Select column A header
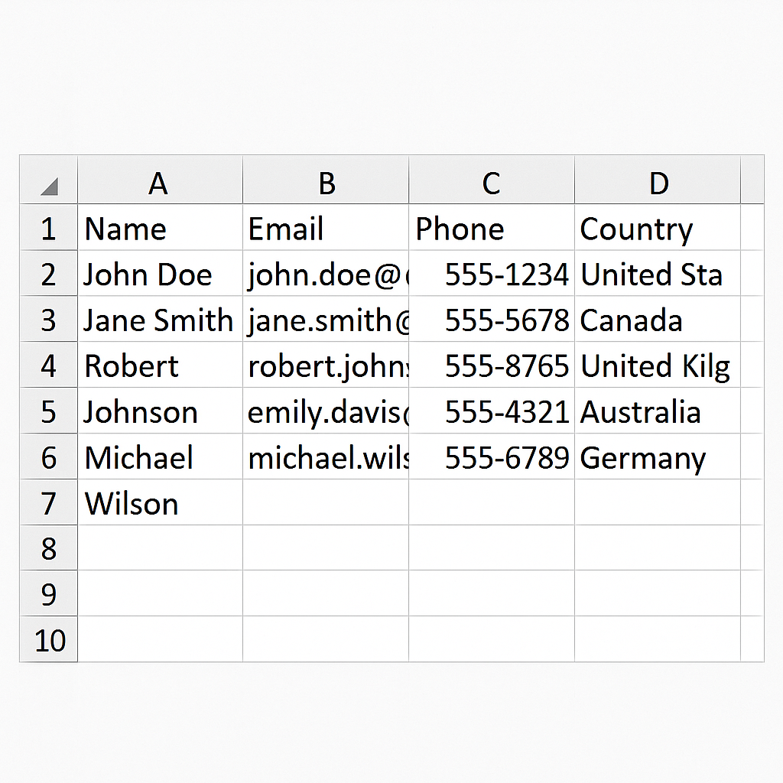This screenshot has height=783, width=783. (x=161, y=180)
